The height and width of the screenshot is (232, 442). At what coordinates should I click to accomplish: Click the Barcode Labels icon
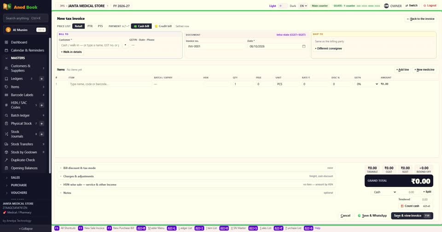click(6, 95)
